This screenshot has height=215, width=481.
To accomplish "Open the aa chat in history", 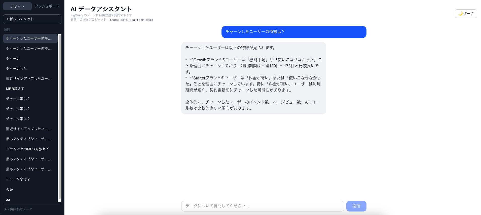I will tap(8, 199).
